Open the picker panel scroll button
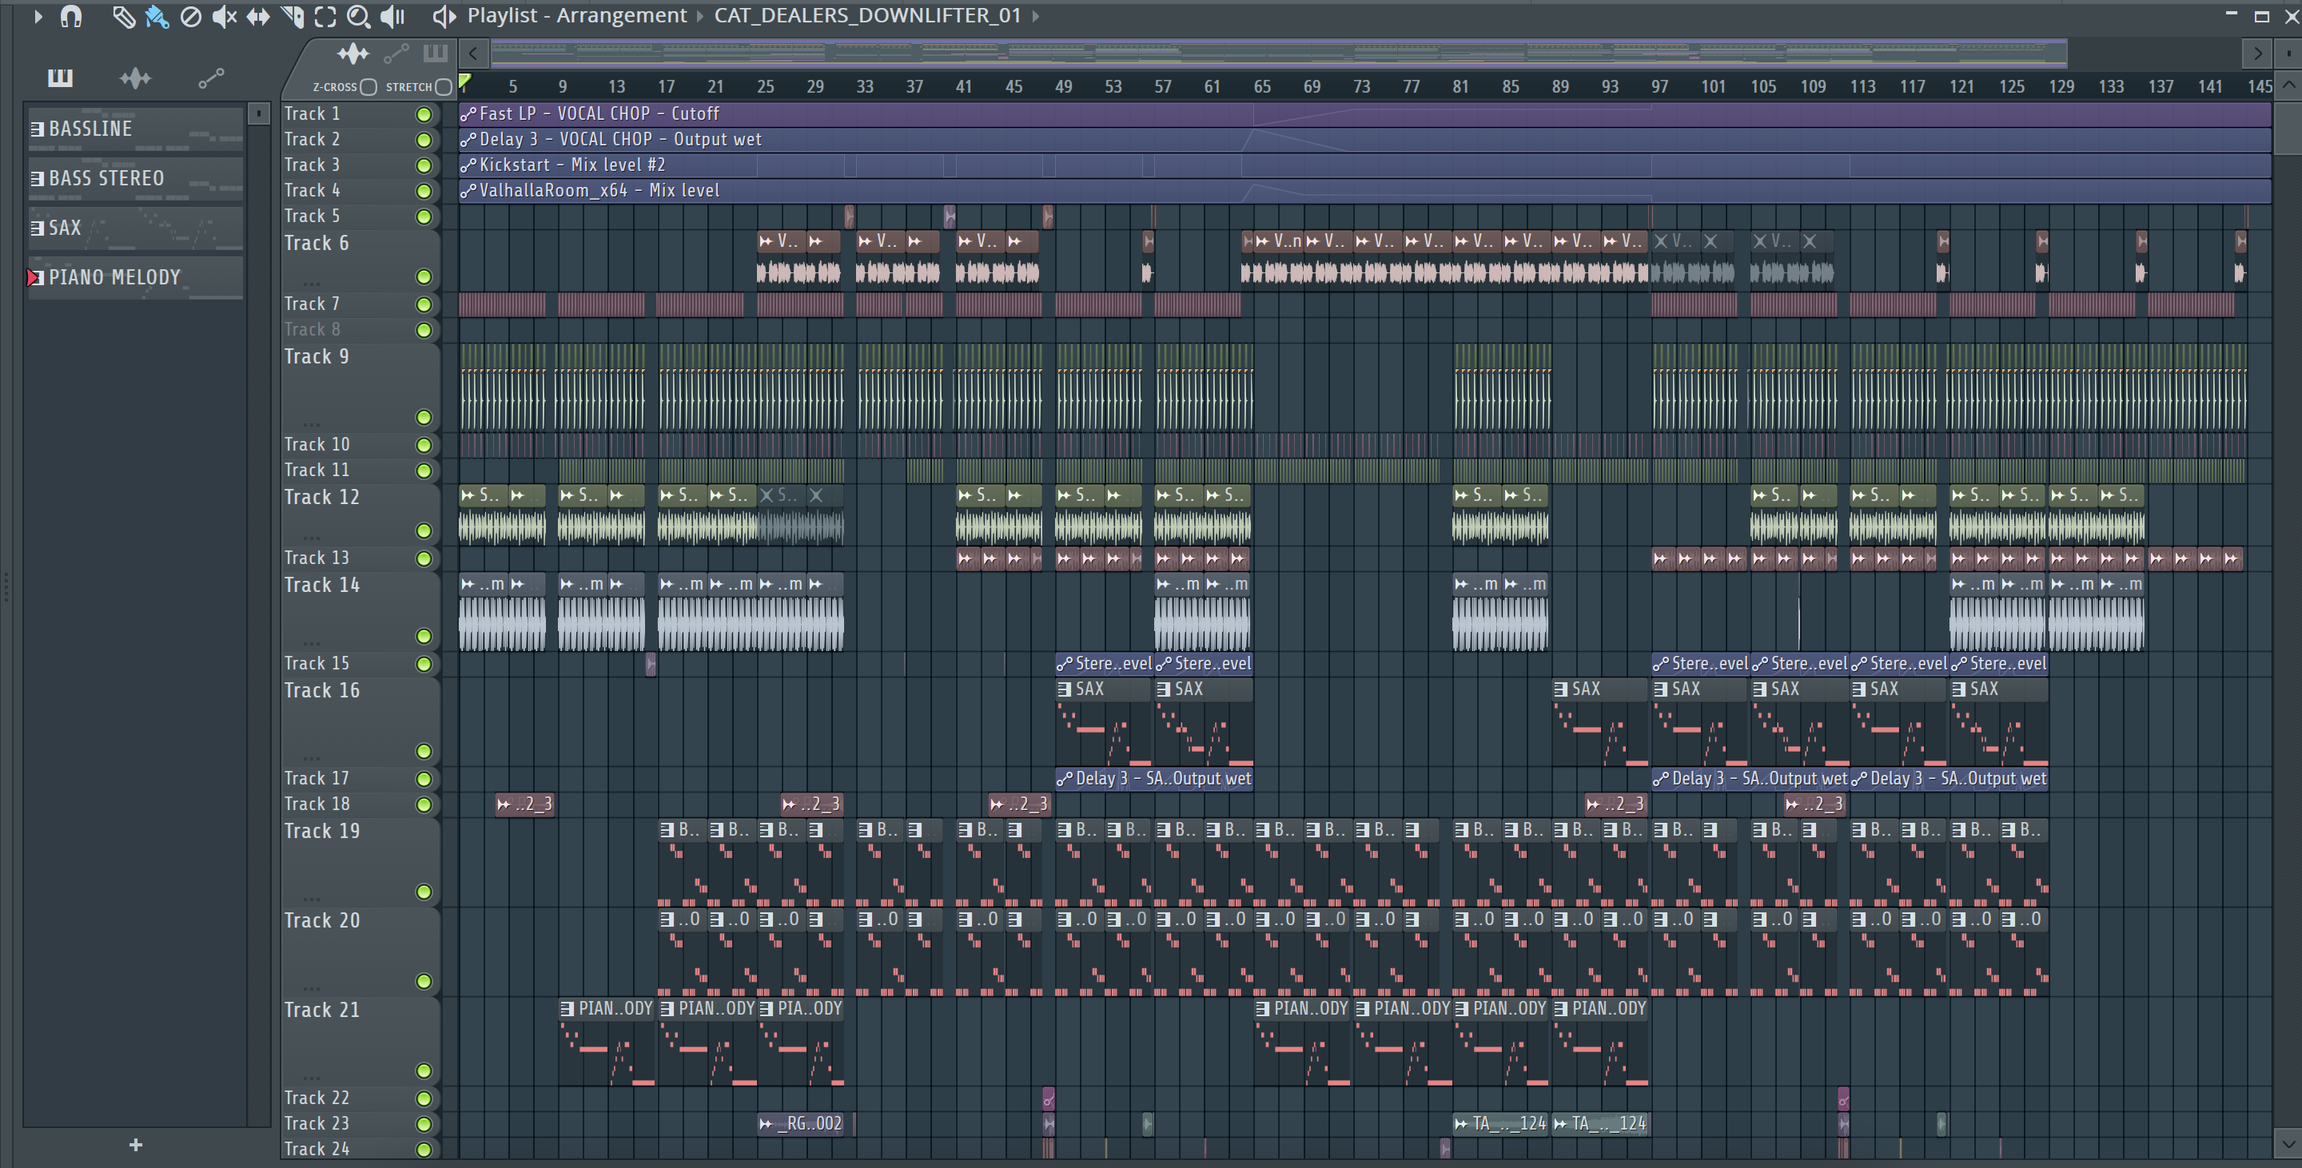This screenshot has width=2302, height=1168. tap(258, 113)
